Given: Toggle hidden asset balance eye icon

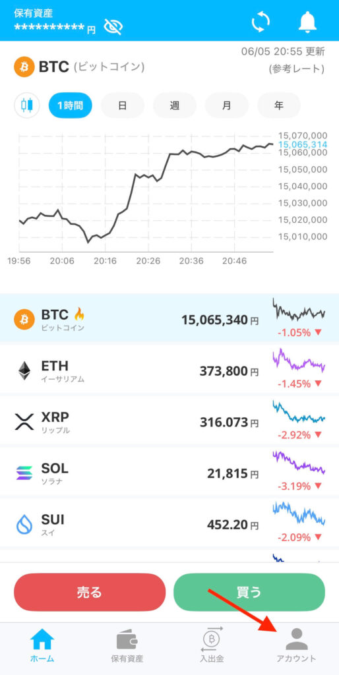Looking at the screenshot, I should pos(113,27).
